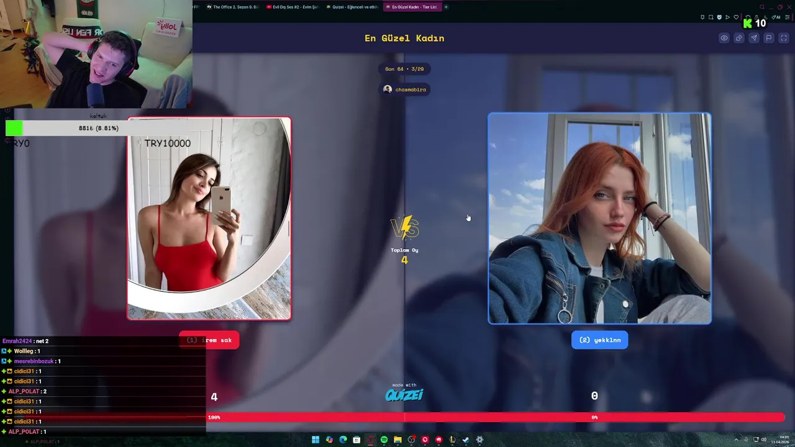This screenshot has height=447, width=795.
Task: Click the Quizei logo at bottom
Action: click(x=404, y=394)
